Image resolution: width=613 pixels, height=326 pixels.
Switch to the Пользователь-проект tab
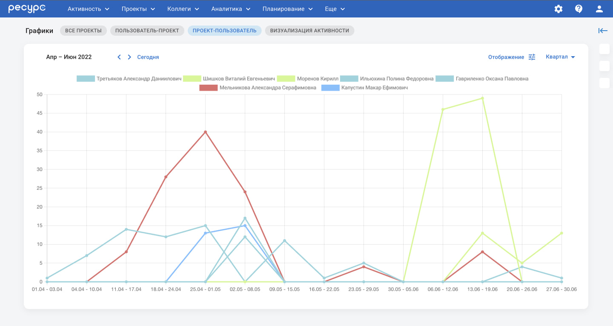(x=147, y=31)
